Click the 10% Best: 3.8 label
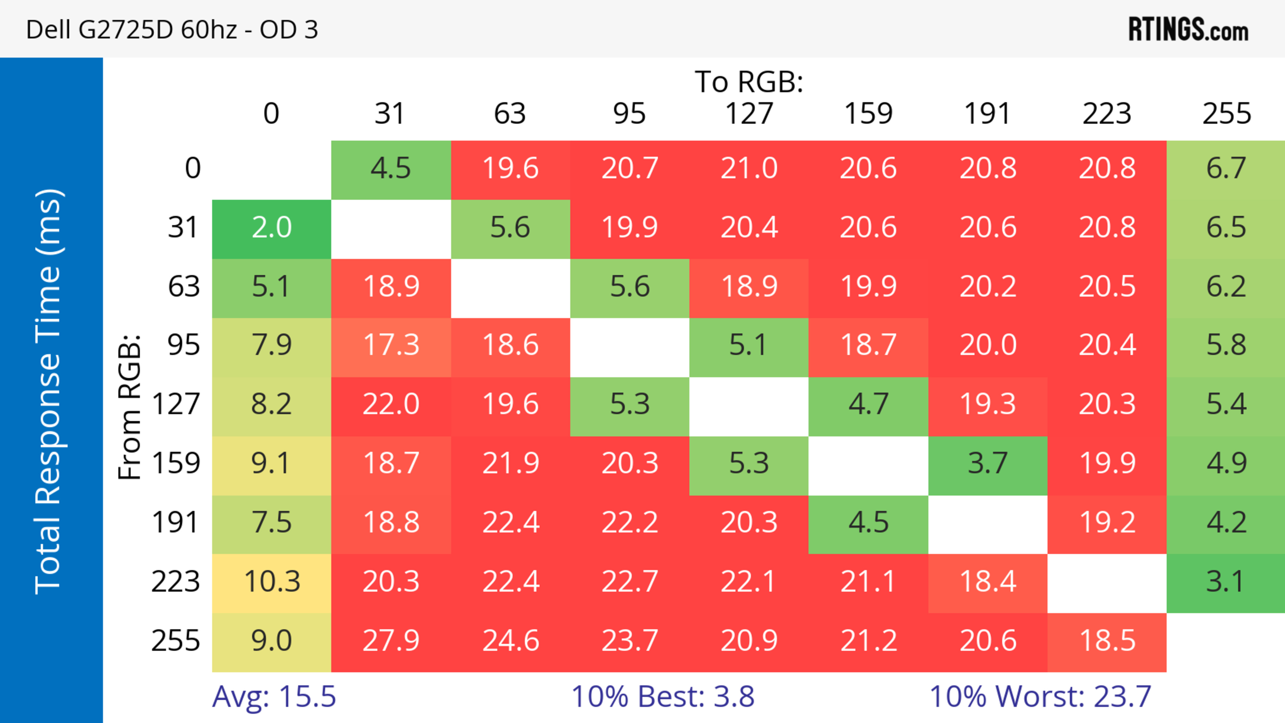Viewport: 1285px width, 723px height. pyautogui.click(x=663, y=697)
